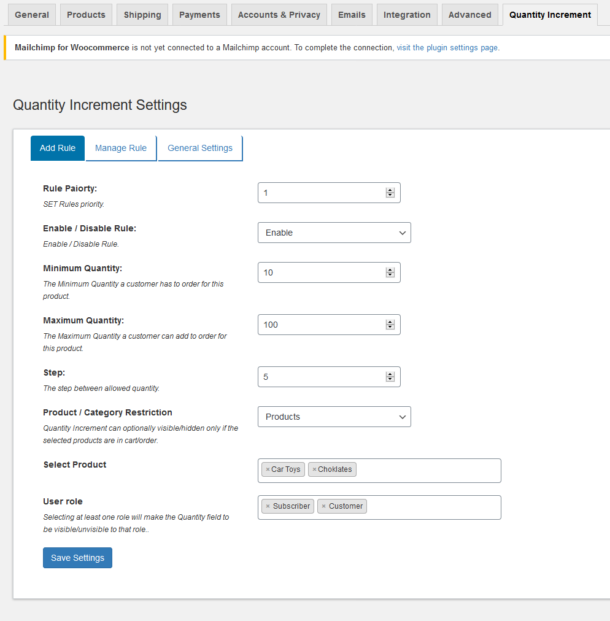Viewport: 610px width, 621px height.
Task: Decrease the Step value with the down arrow
Action: [390, 379]
